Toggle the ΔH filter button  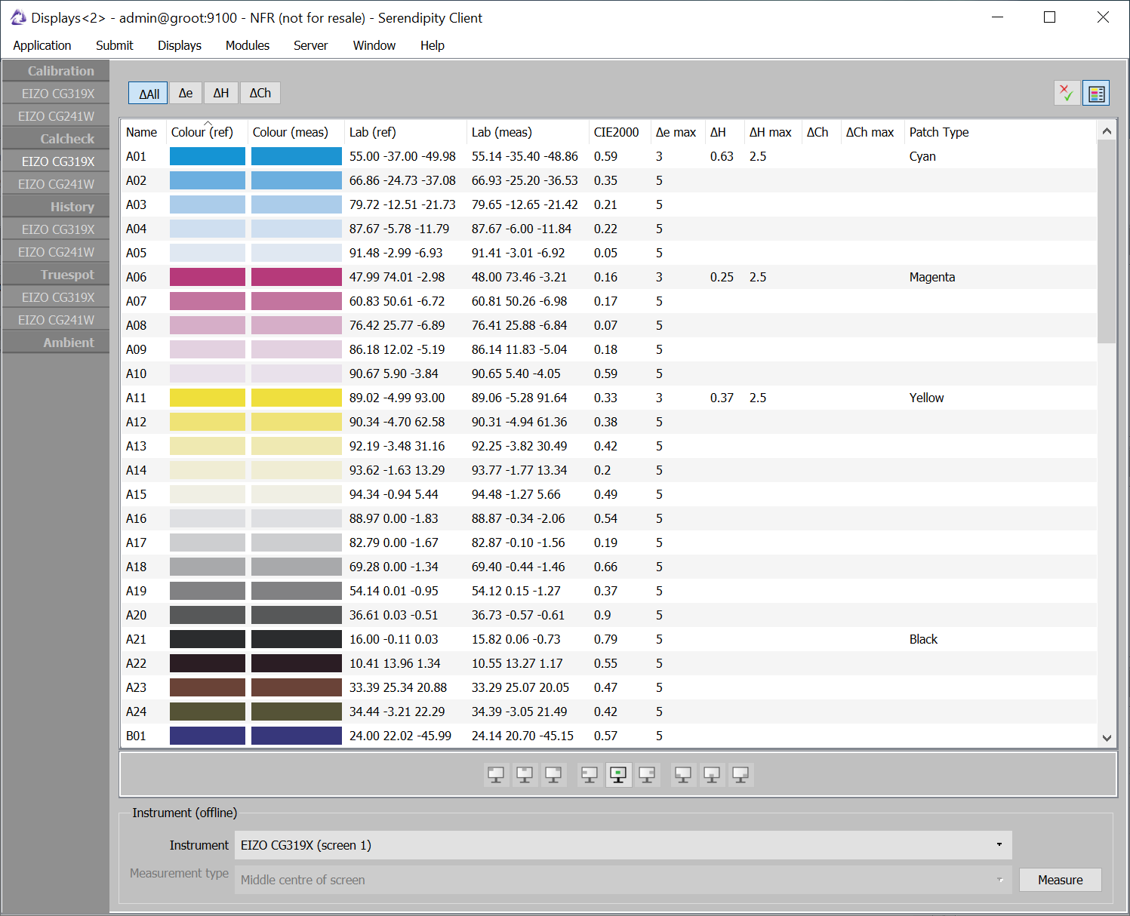tap(221, 93)
